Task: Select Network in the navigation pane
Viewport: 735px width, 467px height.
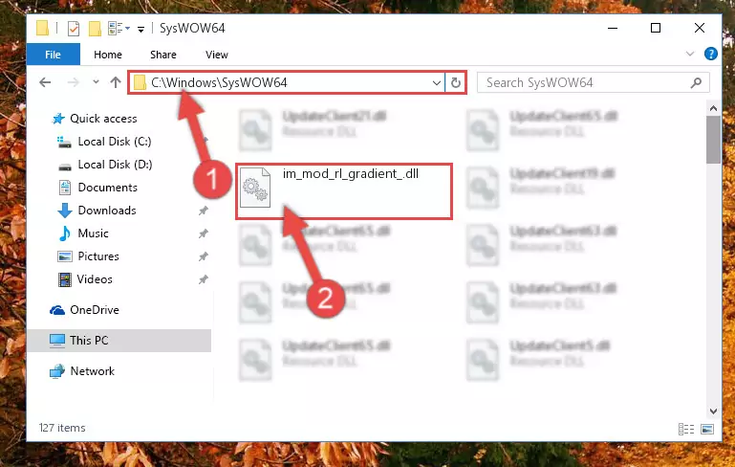Action: [93, 370]
